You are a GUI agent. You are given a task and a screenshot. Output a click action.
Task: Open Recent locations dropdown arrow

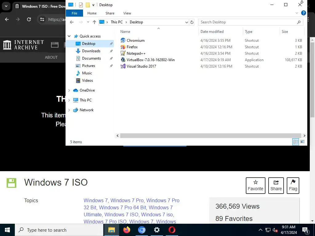88,22
